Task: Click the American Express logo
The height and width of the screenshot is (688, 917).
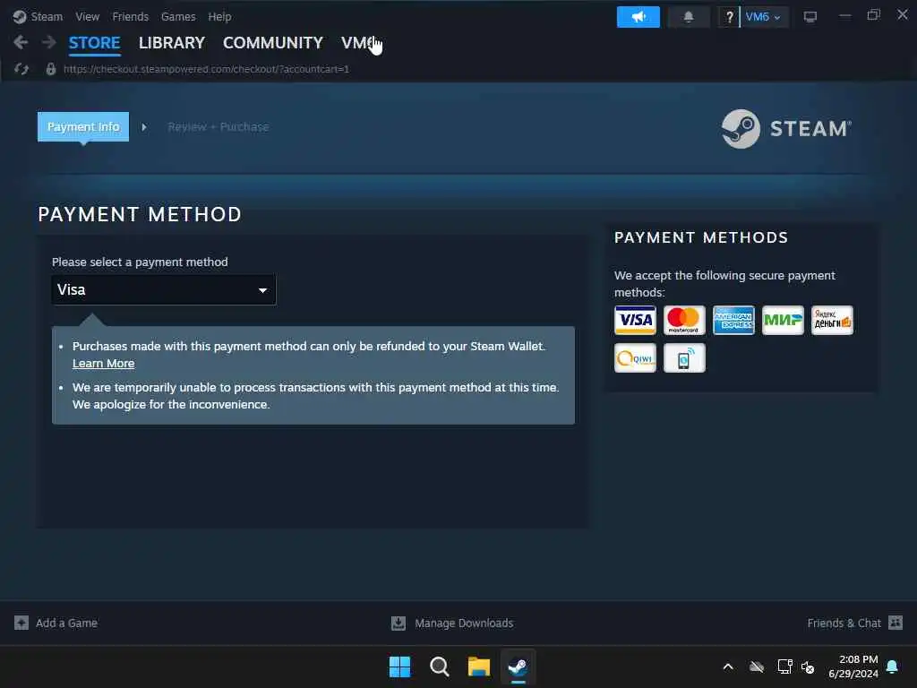Action: point(733,320)
